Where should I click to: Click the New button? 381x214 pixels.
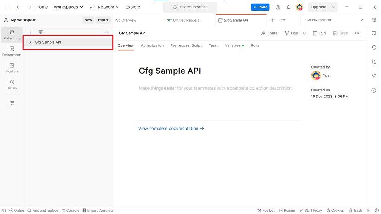(x=88, y=20)
